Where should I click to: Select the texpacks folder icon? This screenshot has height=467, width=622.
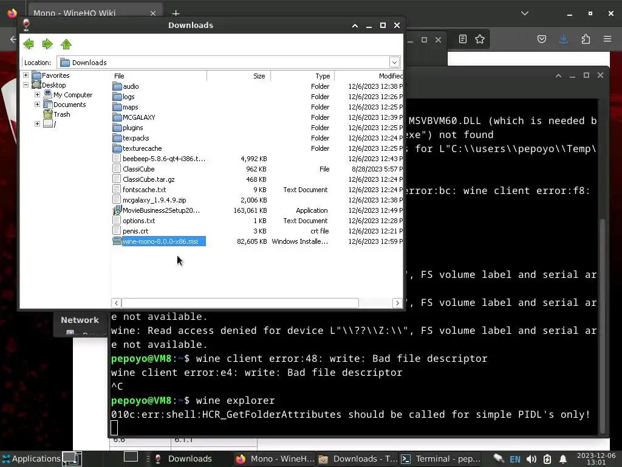pos(117,138)
